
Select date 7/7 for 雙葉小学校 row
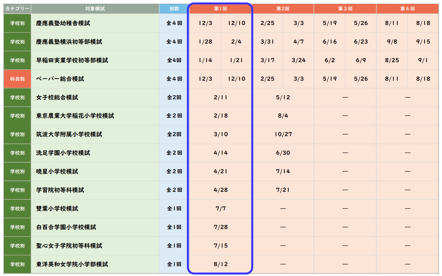pyautogui.click(x=221, y=209)
